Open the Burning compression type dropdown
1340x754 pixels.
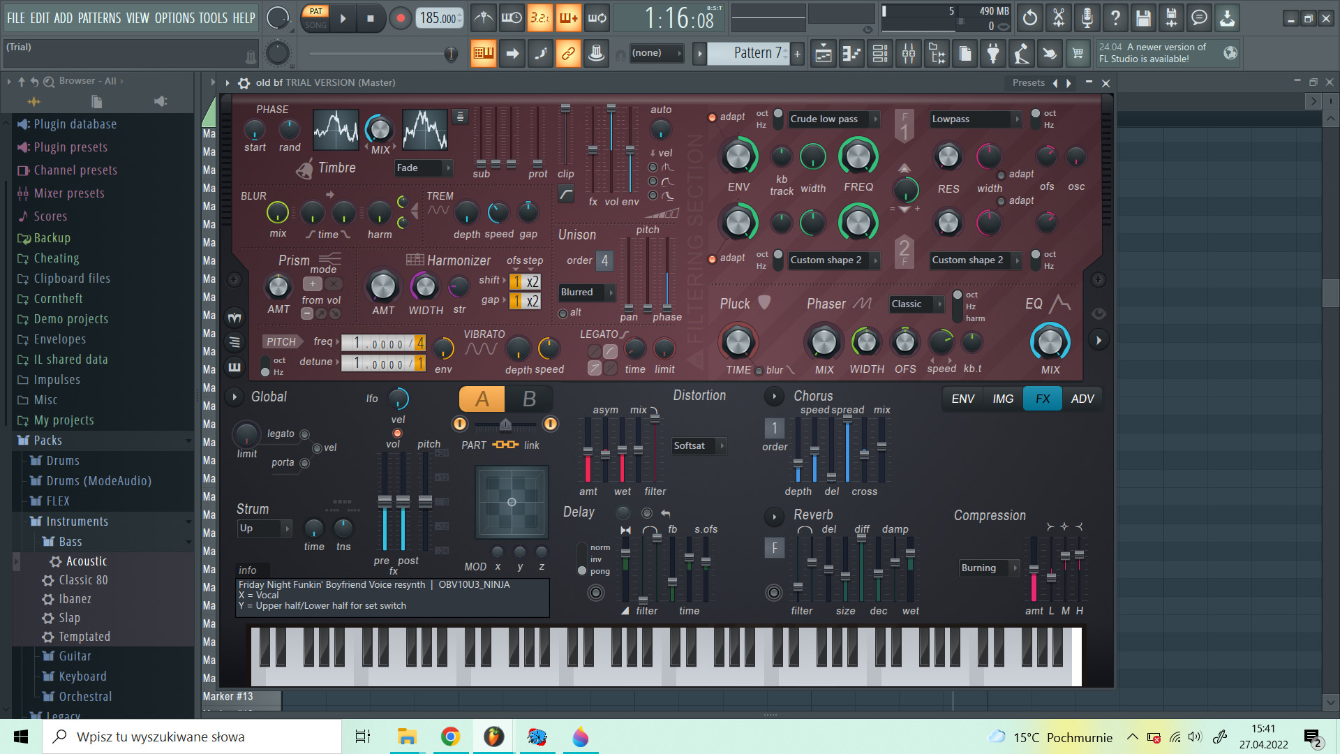click(x=989, y=568)
